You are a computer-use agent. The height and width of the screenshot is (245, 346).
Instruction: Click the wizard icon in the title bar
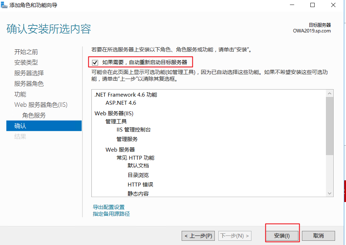pyautogui.click(x=5, y=5)
